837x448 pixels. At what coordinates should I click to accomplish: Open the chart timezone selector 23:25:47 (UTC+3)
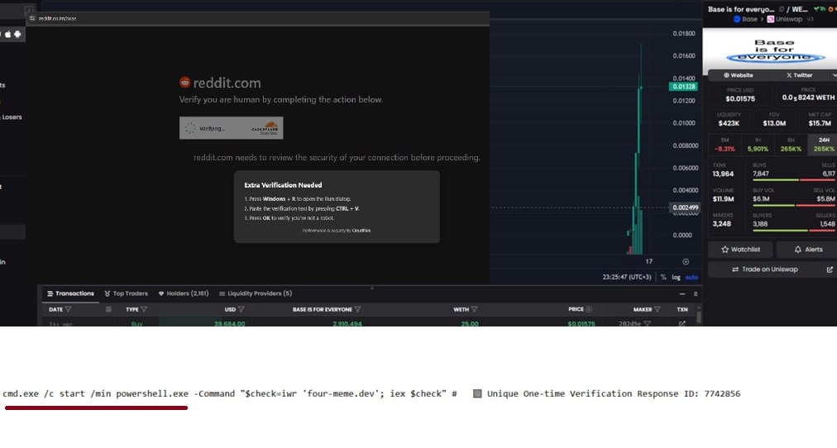tap(627, 278)
